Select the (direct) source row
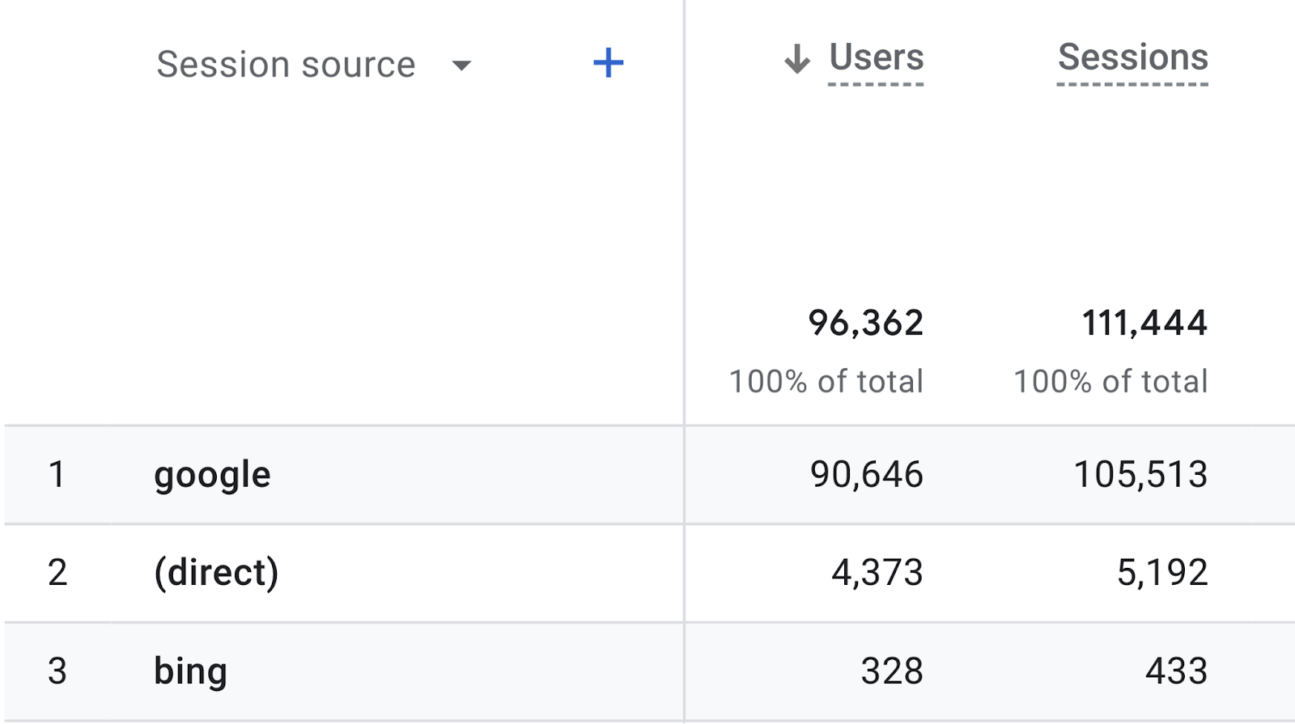Viewport: 1295px width, 724px height. pyautogui.click(x=216, y=573)
